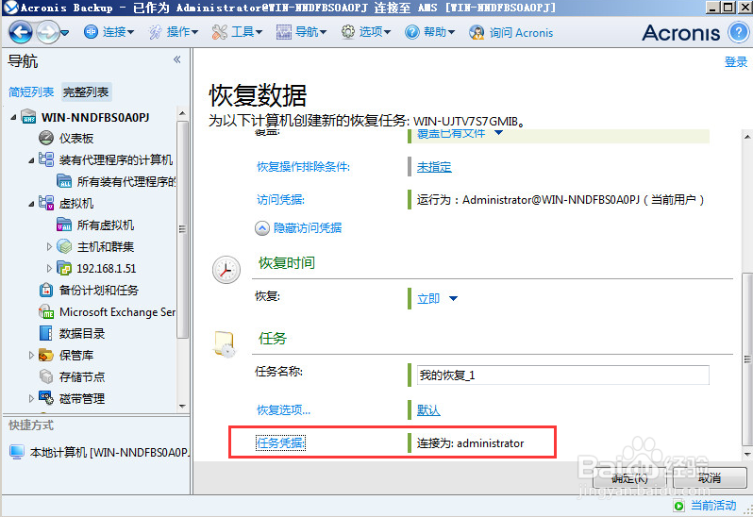Open the 工具 menu
The image size is (753, 517).
pos(237,32)
